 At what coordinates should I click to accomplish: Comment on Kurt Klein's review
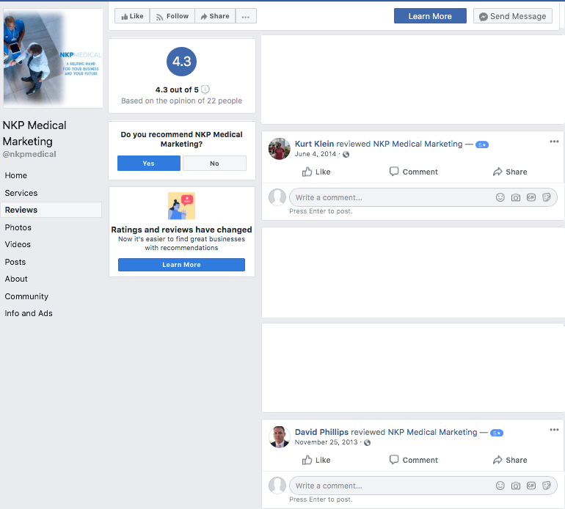click(x=413, y=172)
